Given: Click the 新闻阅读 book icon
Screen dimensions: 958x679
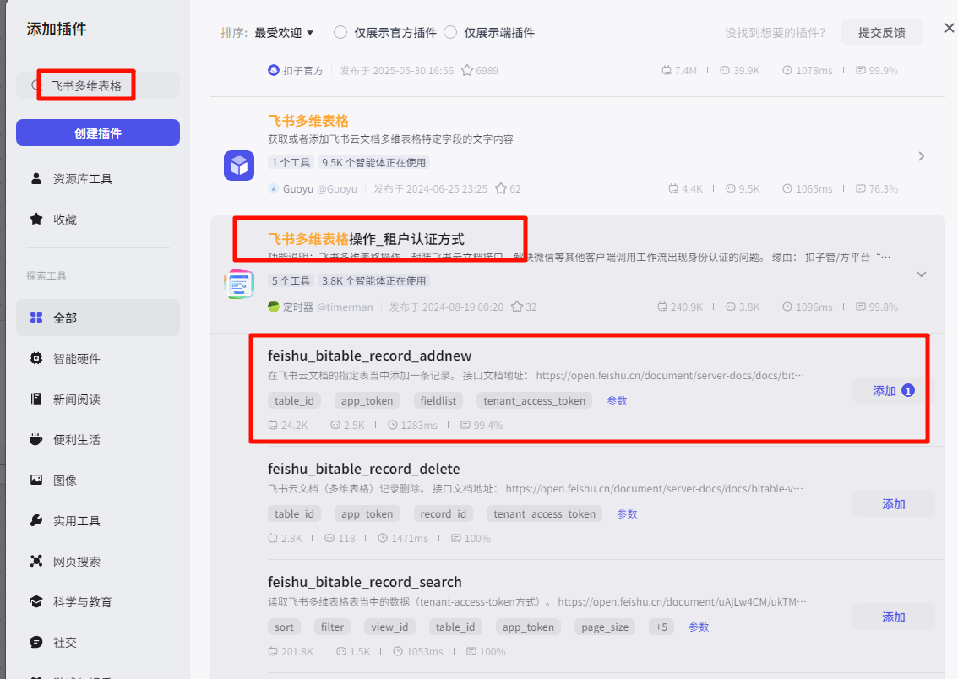Looking at the screenshot, I should coord(36,399).
